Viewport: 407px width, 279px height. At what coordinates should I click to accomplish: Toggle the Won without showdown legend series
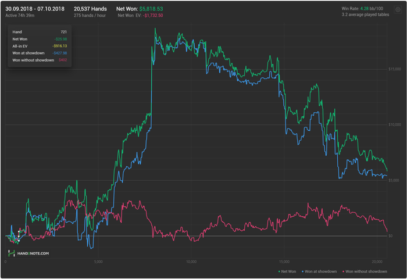(365, 271)
